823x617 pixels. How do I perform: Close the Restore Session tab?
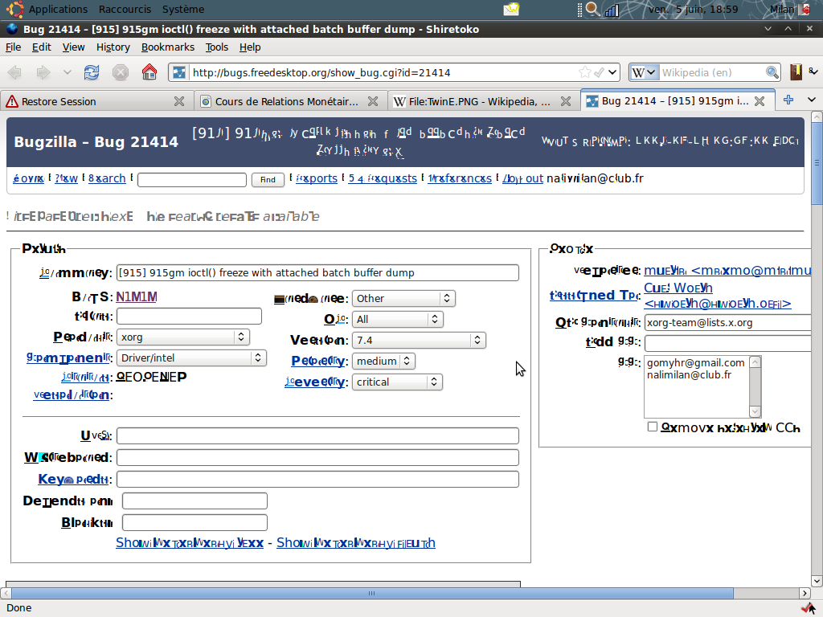coord(179,101)
